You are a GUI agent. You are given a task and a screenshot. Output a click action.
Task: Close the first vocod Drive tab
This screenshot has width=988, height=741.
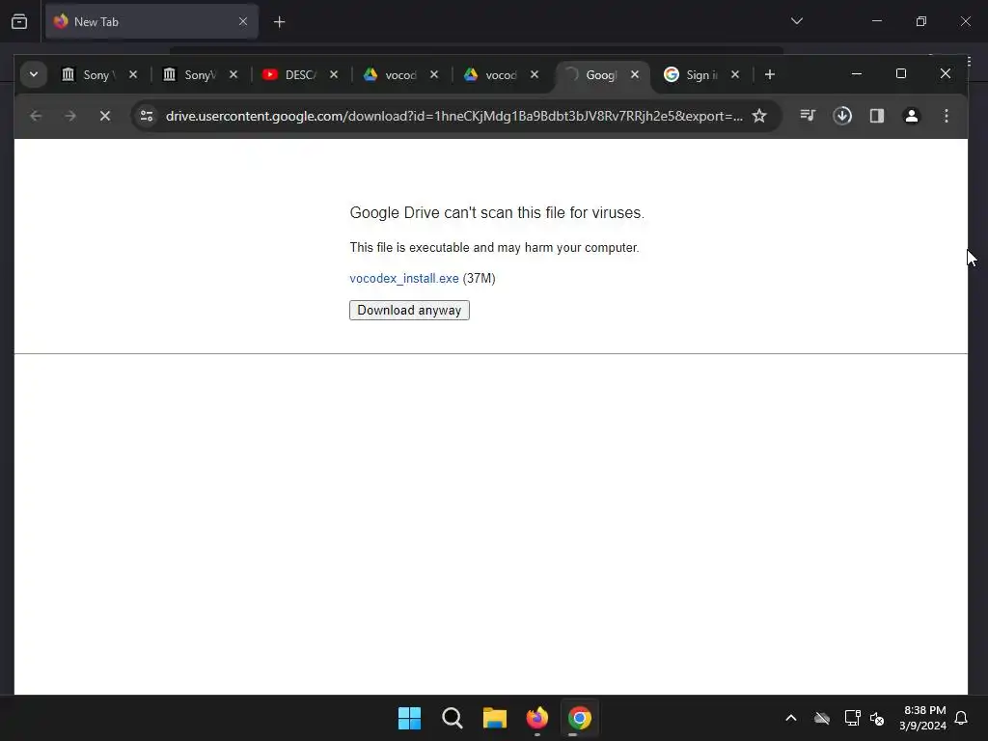point(434,74)
